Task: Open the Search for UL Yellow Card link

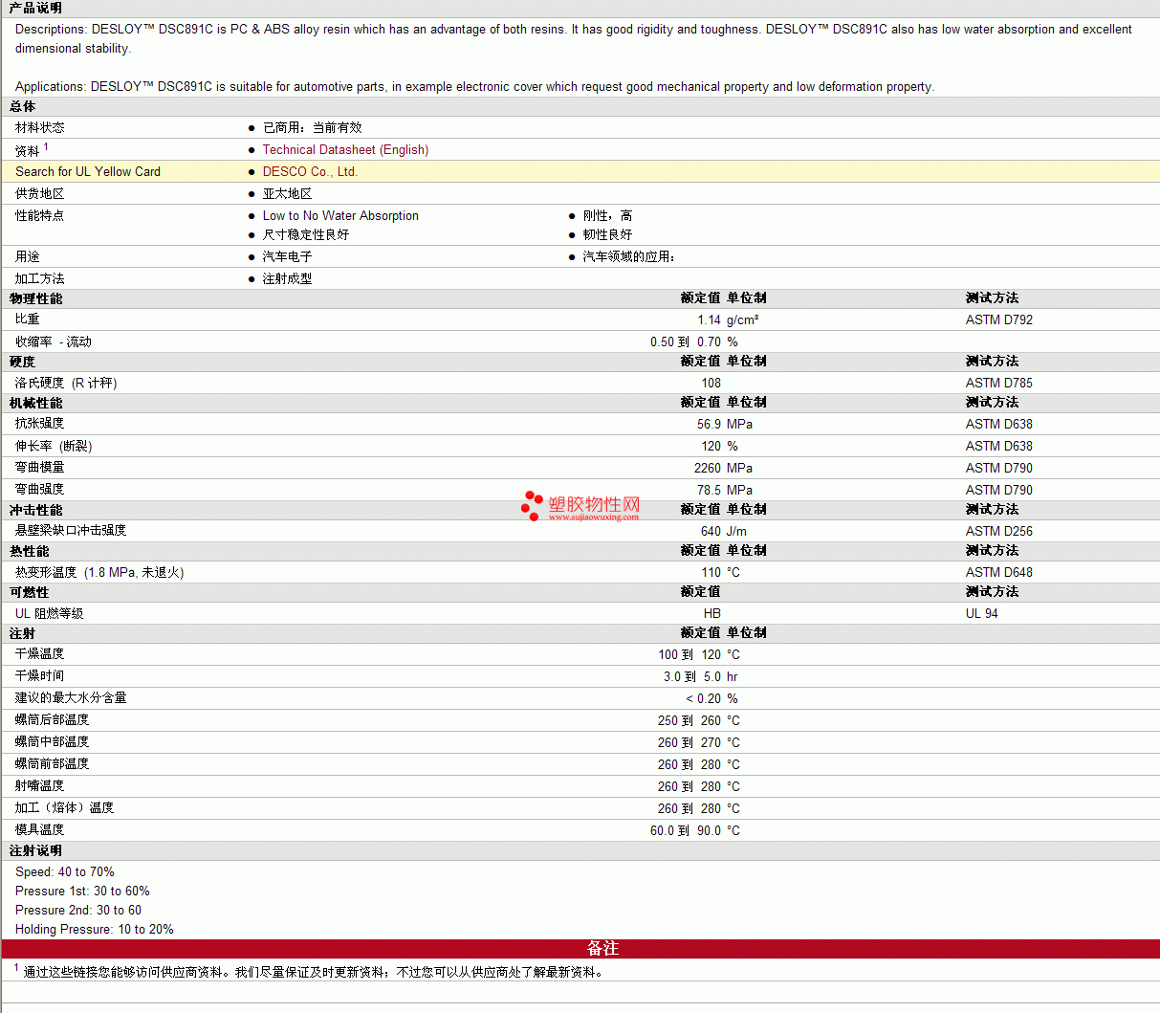Action: pyautogui.click(x=88, y=171)
